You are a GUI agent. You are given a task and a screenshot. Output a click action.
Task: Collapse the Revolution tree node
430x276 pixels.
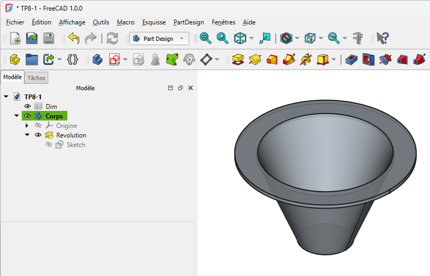click(27, 135)
